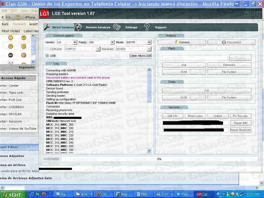Click the Connect lightning bolt icon
Image resolution: width=264 pixels, height=198 pixels.
(176, 42)
